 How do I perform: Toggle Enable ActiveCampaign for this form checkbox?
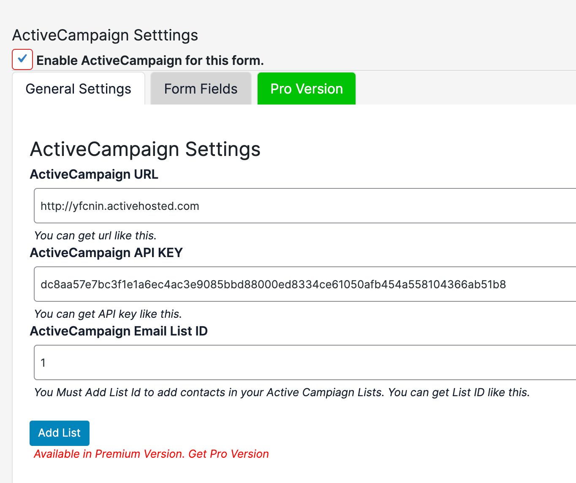pos(22,59)
